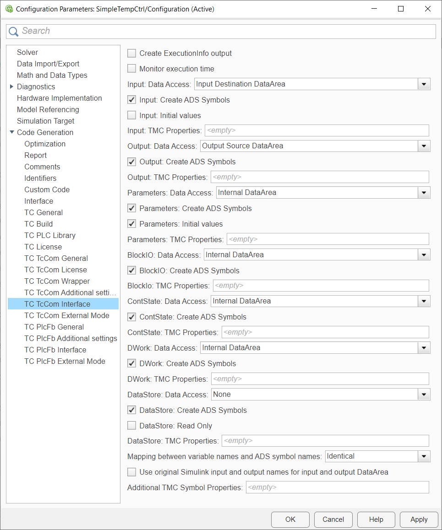
Task: Enable DataStore: Read Only checkbox
Action: coord(131,426)
